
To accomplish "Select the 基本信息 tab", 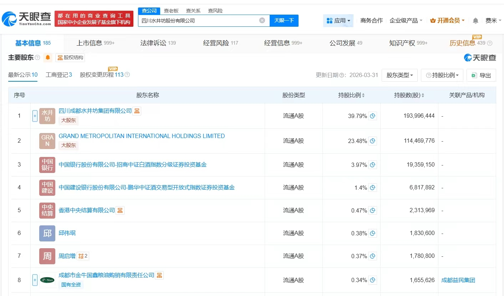I will point(33,43).
